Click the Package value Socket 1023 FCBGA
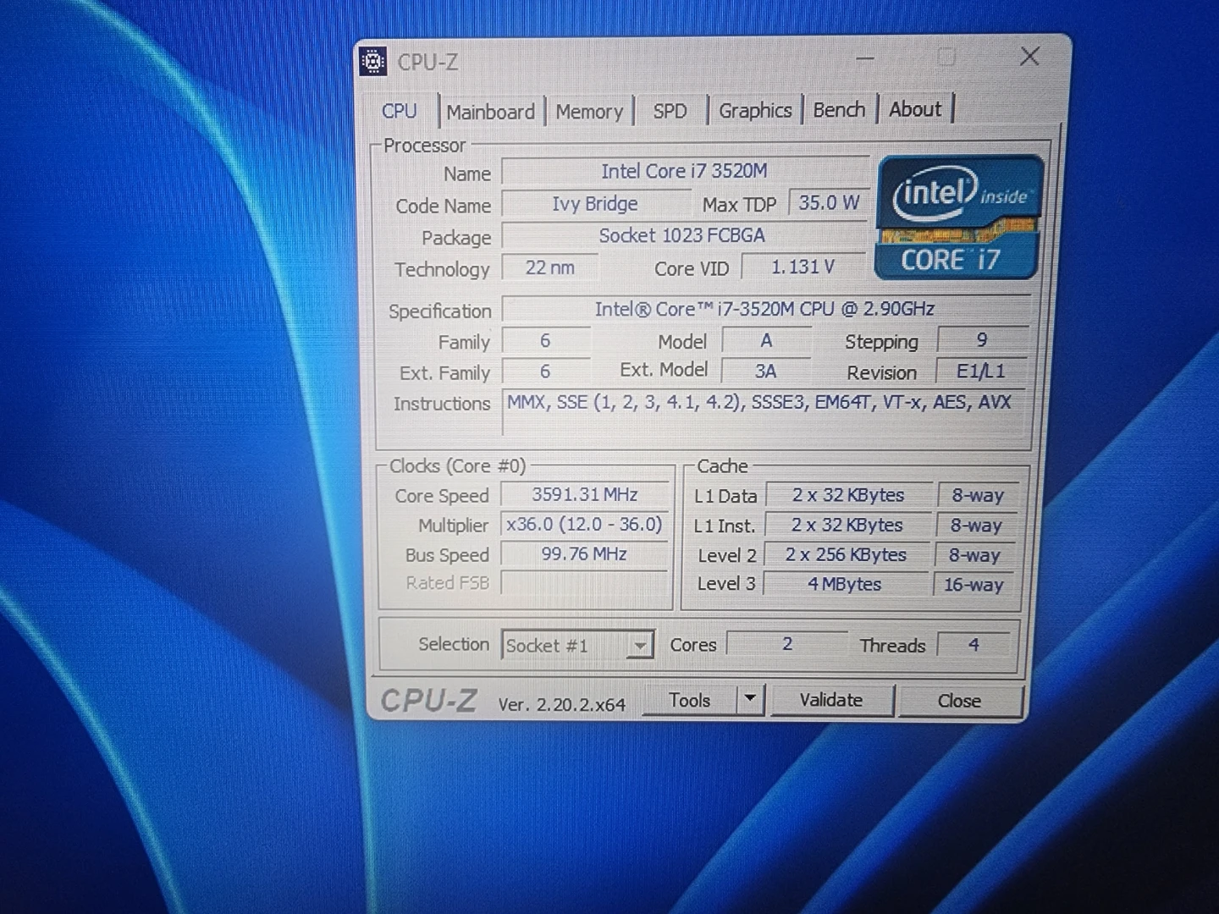The width and height of the screenshot is (1219, 914). 682,235
